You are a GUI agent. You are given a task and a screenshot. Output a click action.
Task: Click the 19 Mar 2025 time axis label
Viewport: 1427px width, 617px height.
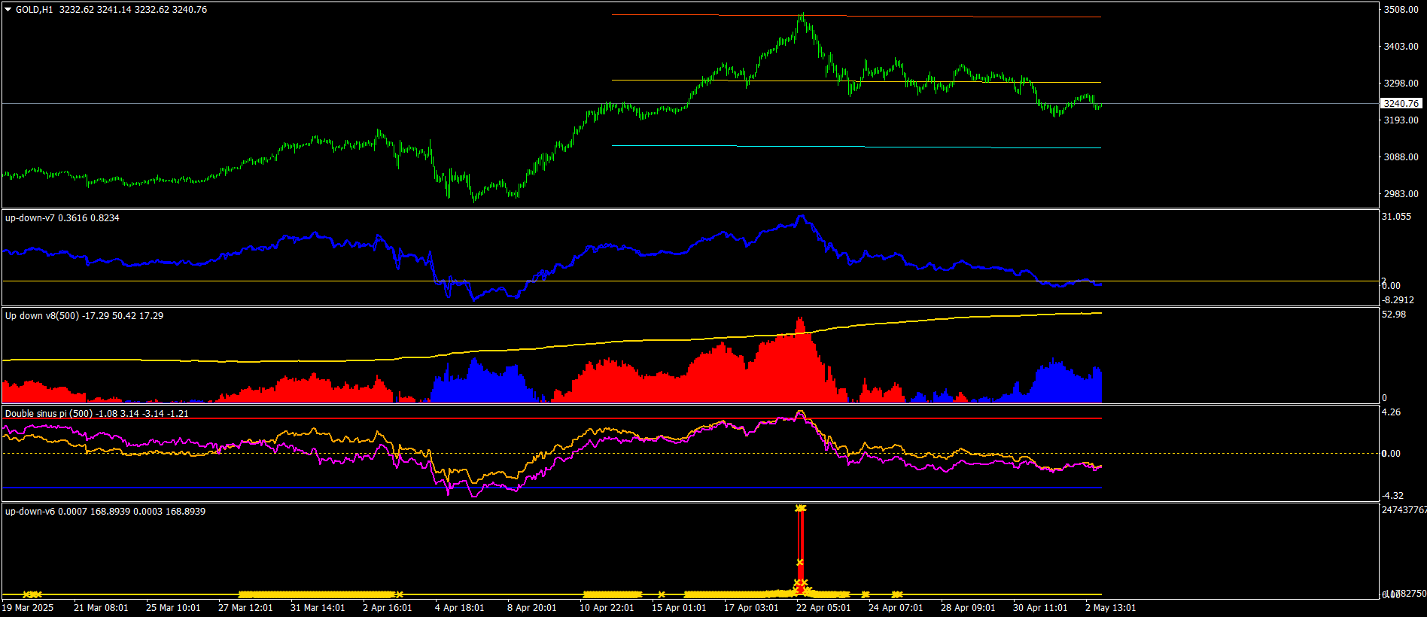click(x=28, y=608)
